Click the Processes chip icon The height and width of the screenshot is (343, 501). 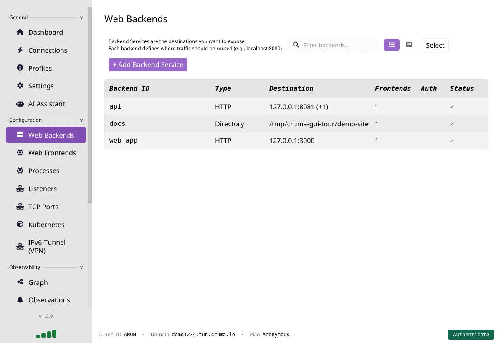click(x=20, y=171)
